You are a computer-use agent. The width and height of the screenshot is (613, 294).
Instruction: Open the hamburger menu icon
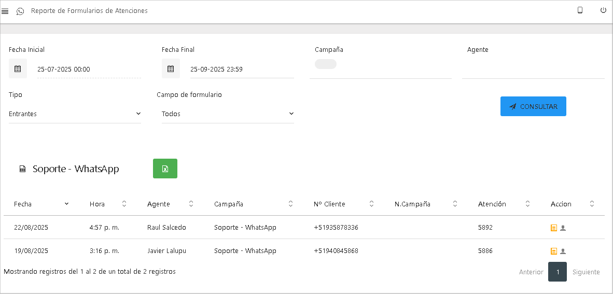point(5,11)
